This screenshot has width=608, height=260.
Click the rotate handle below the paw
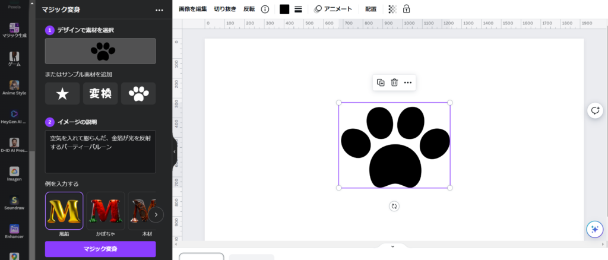tap(394, 206)
